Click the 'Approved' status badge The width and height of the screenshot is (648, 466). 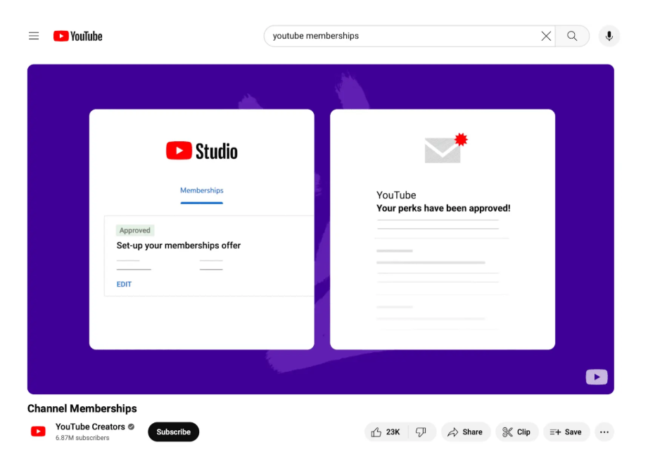tap(134, 231)
